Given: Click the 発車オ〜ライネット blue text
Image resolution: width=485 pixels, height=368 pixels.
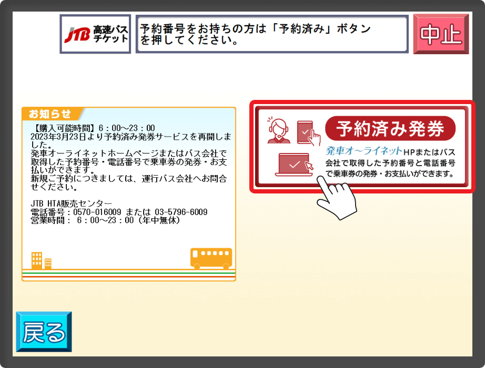Looking at the screenshot, I should (x=363, y=151).
